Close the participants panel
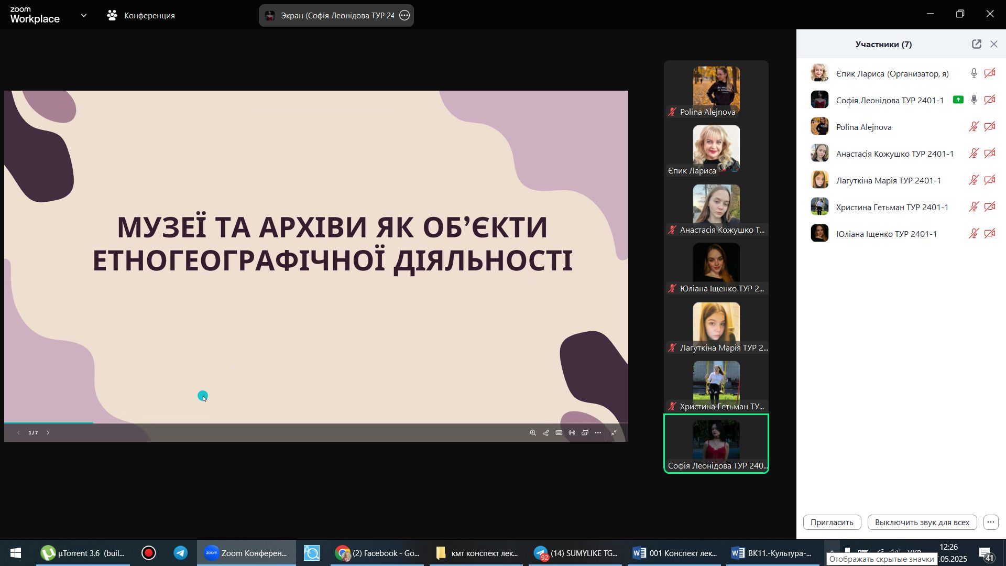Viewport: 1006px width, 566px height. 994,45
